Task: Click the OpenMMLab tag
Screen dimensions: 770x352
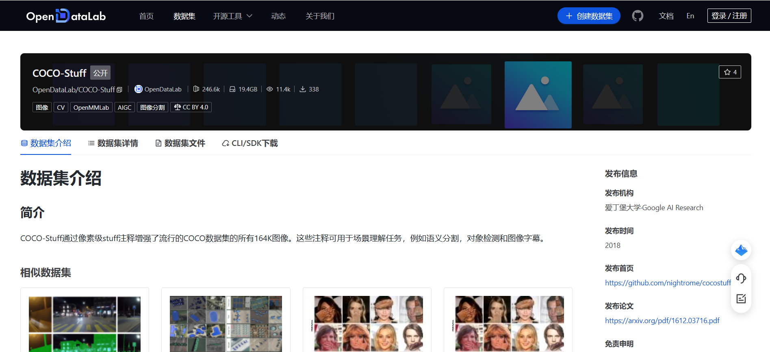Action: coord(91,107)
